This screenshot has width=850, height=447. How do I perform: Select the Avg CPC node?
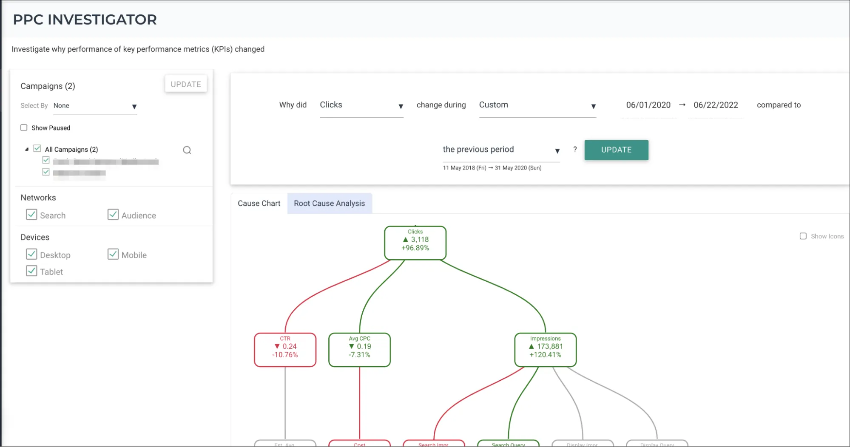(x=359, y=350)
